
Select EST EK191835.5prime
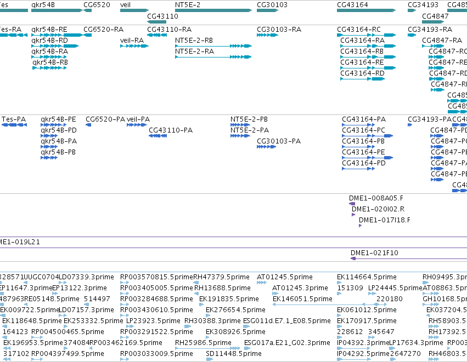[x=202, y=304]
